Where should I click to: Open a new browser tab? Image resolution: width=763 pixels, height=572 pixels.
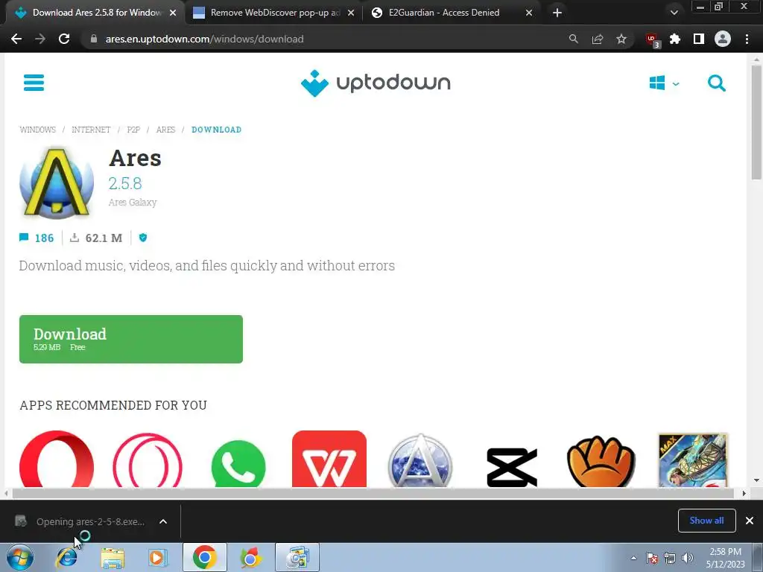[x=557, y=13]
